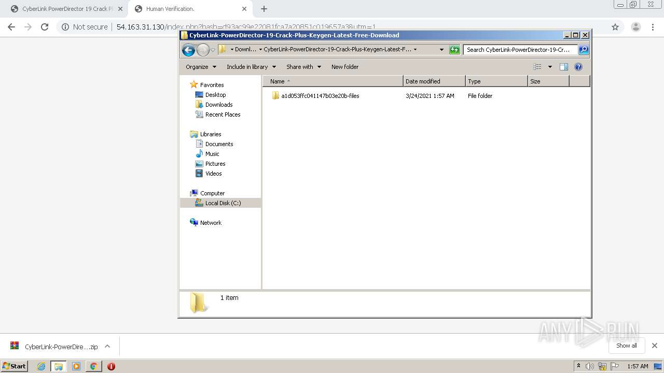This screenshot has height=373, width=664.
Task: Toggle the preview pane icon
Action: pyautogui.click(x=564, y=67)
